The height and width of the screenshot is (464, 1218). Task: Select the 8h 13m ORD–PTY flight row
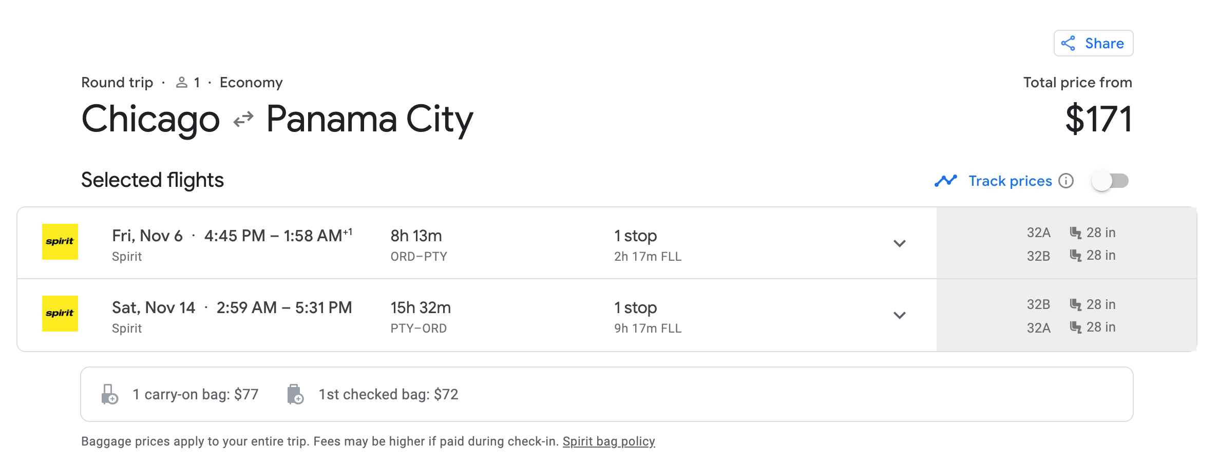477,243
